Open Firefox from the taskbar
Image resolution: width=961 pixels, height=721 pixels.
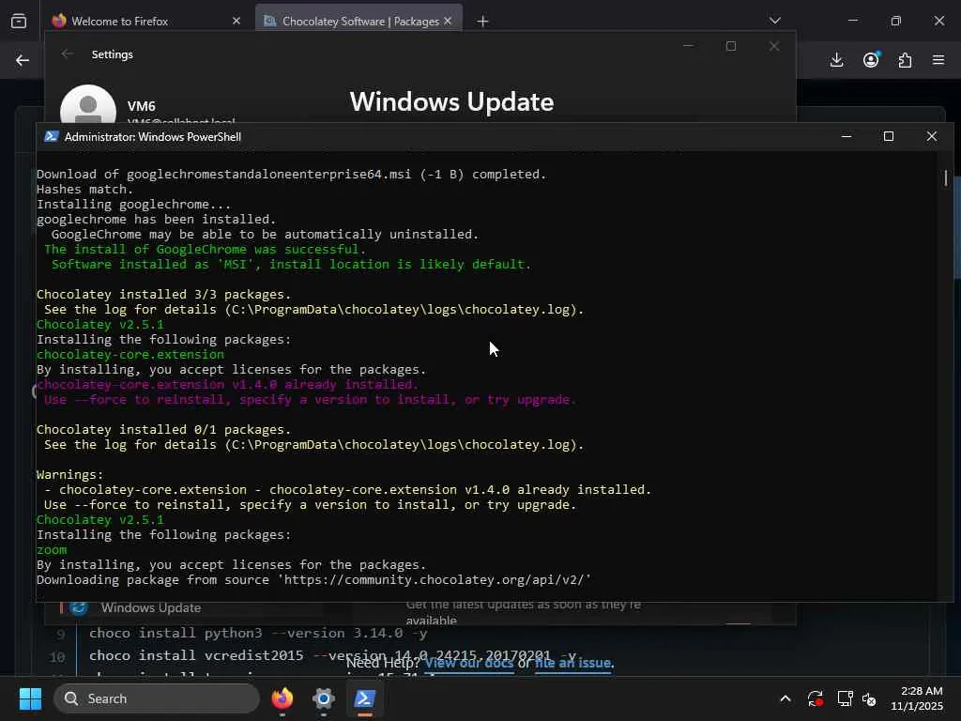click(x=282, y=698)
